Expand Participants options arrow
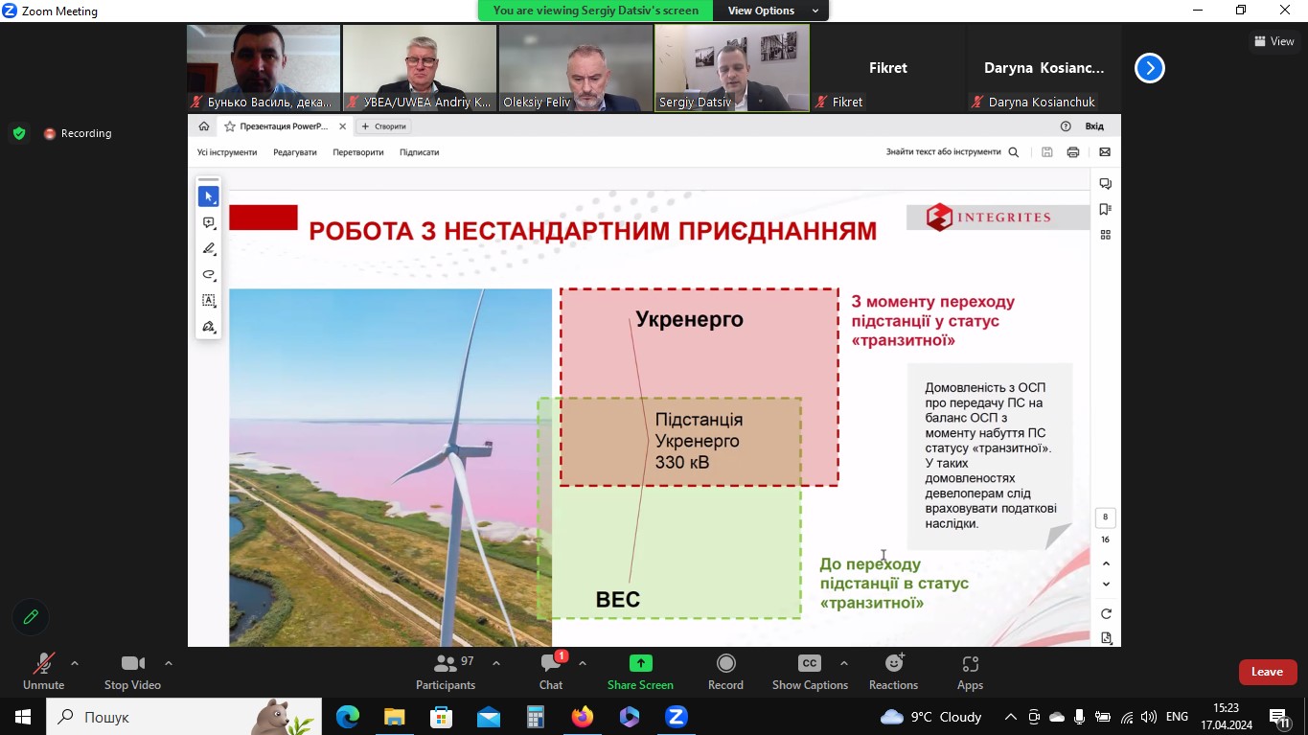This screenshot has width=1308, height=735. 496,663
